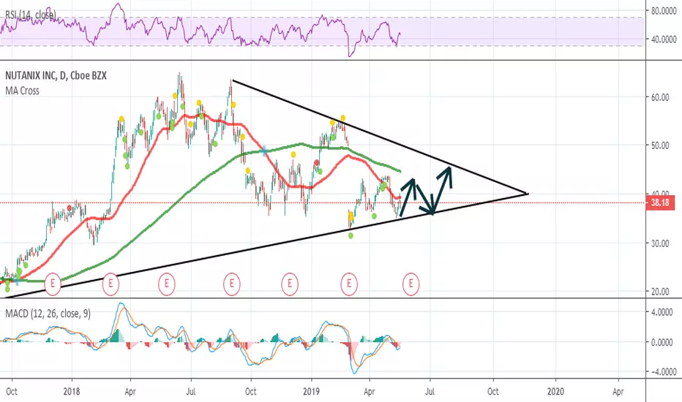Click the 2018 label on the time axis
The image size is (682, 402).
click(72, 392)
